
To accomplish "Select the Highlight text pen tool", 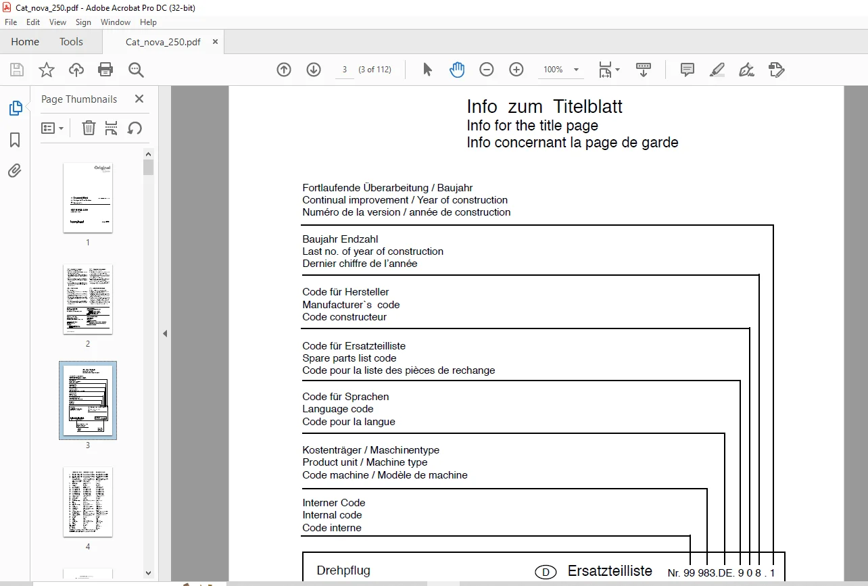I will pyautogui.click(x=717, y=70).
